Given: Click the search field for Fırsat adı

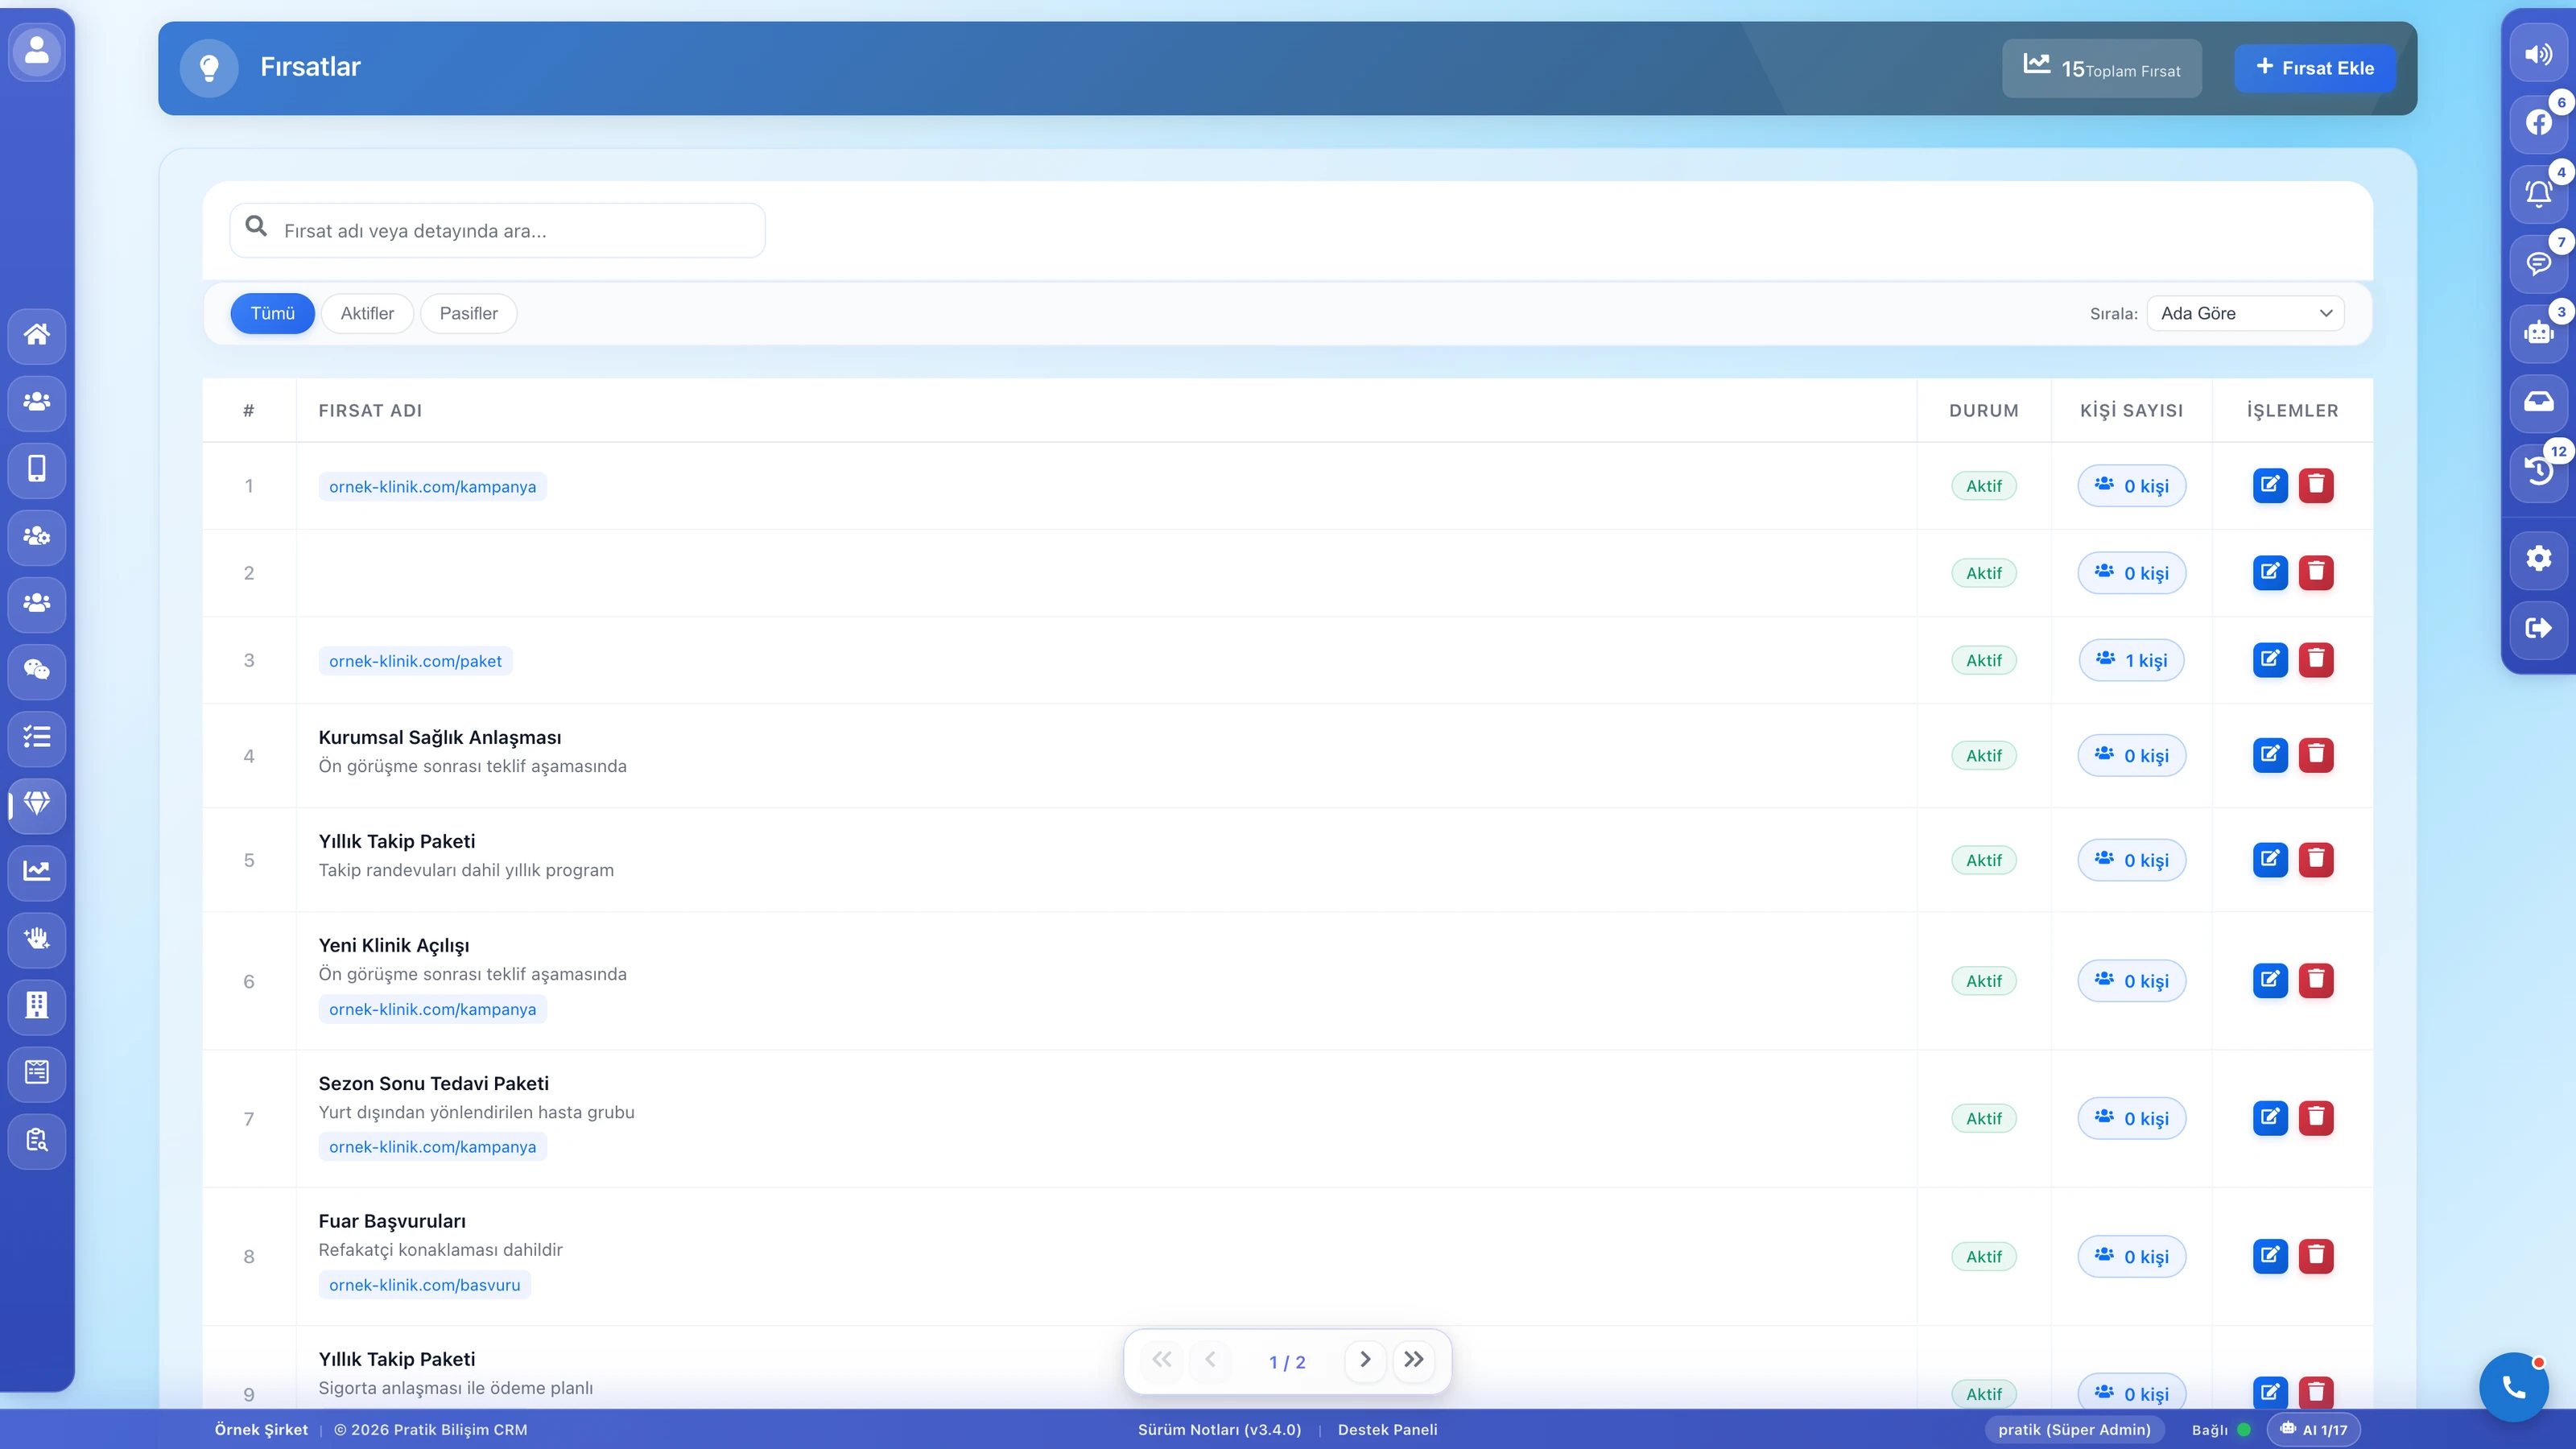Looking at the screenshot, I should coord(498,231).
